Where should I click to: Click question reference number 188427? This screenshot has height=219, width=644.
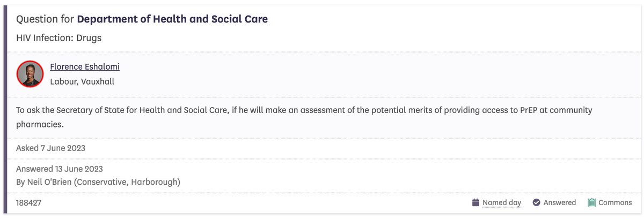(29, 203)
